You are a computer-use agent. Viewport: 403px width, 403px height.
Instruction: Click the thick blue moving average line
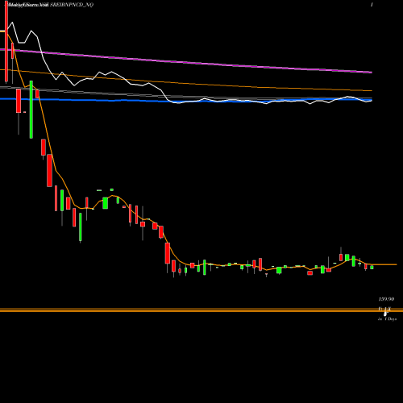[186, 100]
